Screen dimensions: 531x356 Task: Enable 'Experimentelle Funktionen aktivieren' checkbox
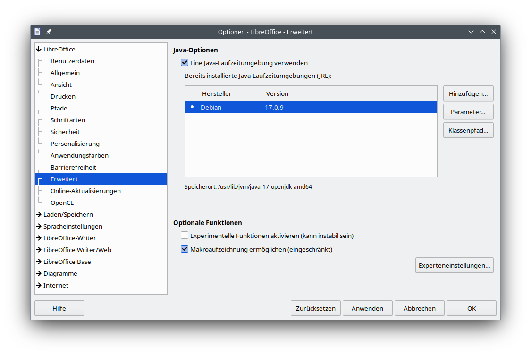(185, 236)
